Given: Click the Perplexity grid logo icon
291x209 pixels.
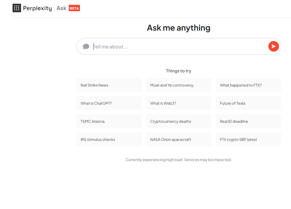Looking at the screenshot, I should click(x=17, y=8).
